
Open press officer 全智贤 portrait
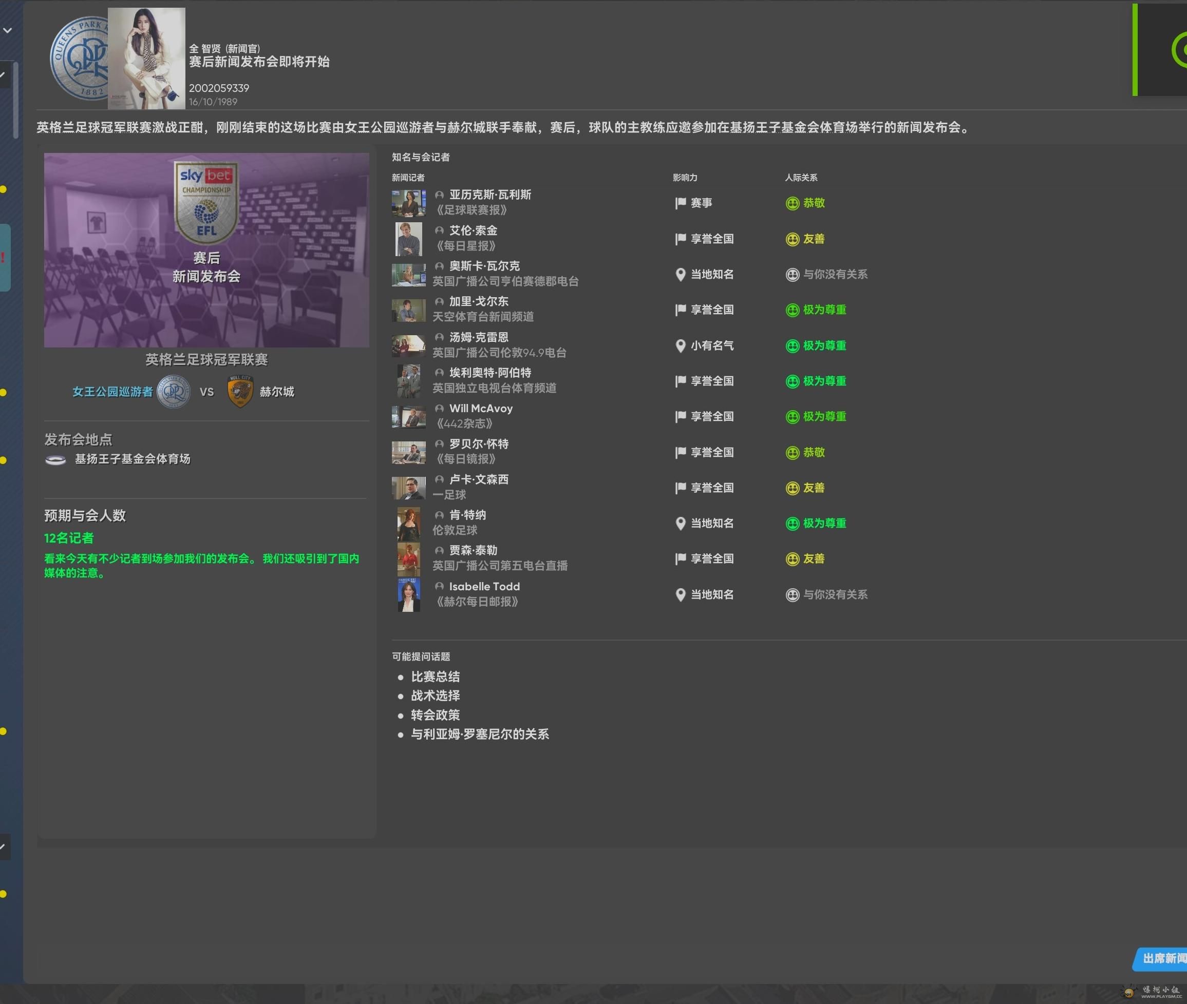[146, 58]
